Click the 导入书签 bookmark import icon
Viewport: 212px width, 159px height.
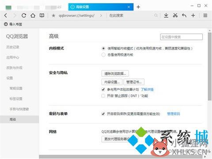[x=6, y=24]
